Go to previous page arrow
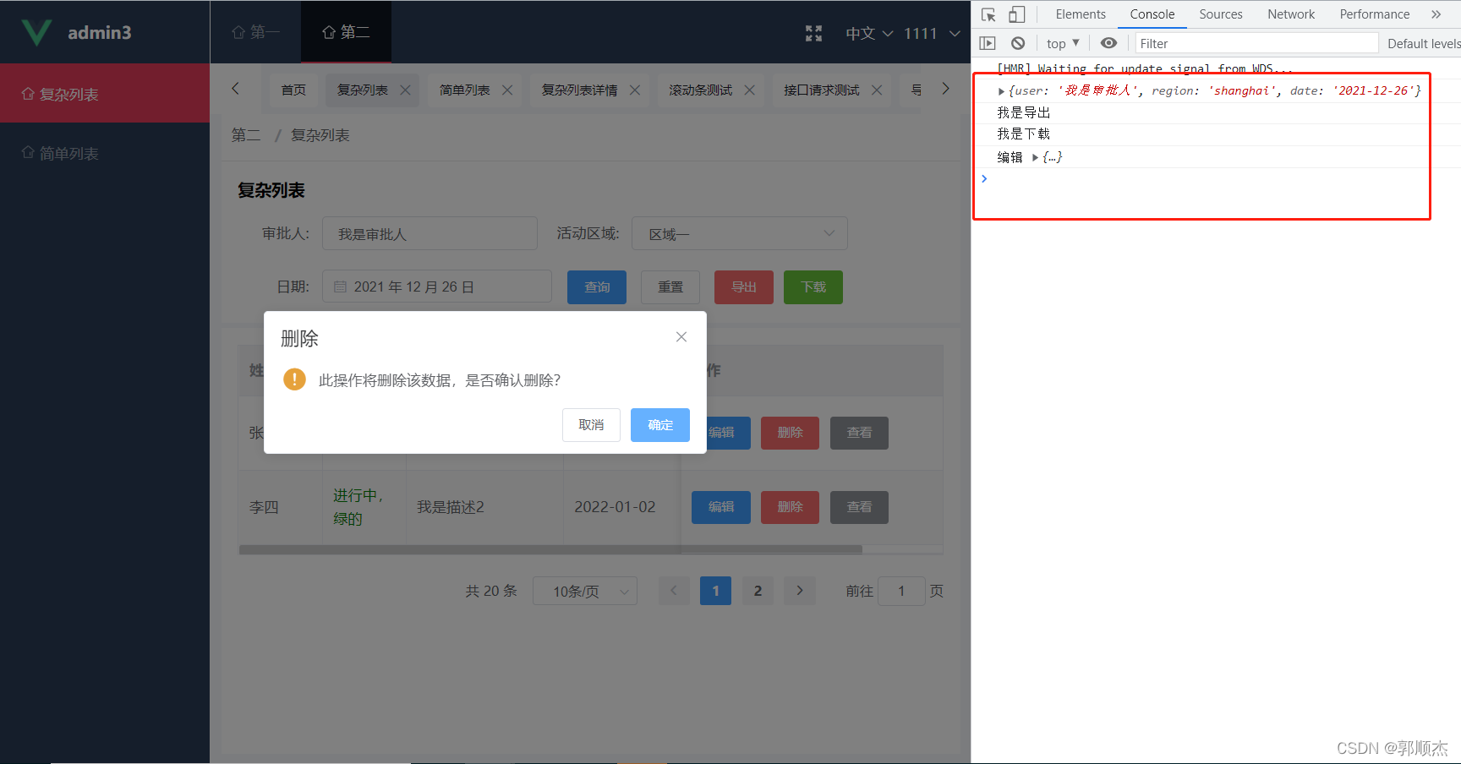This screenshot has width=1461, height=764. pos(674,591)
